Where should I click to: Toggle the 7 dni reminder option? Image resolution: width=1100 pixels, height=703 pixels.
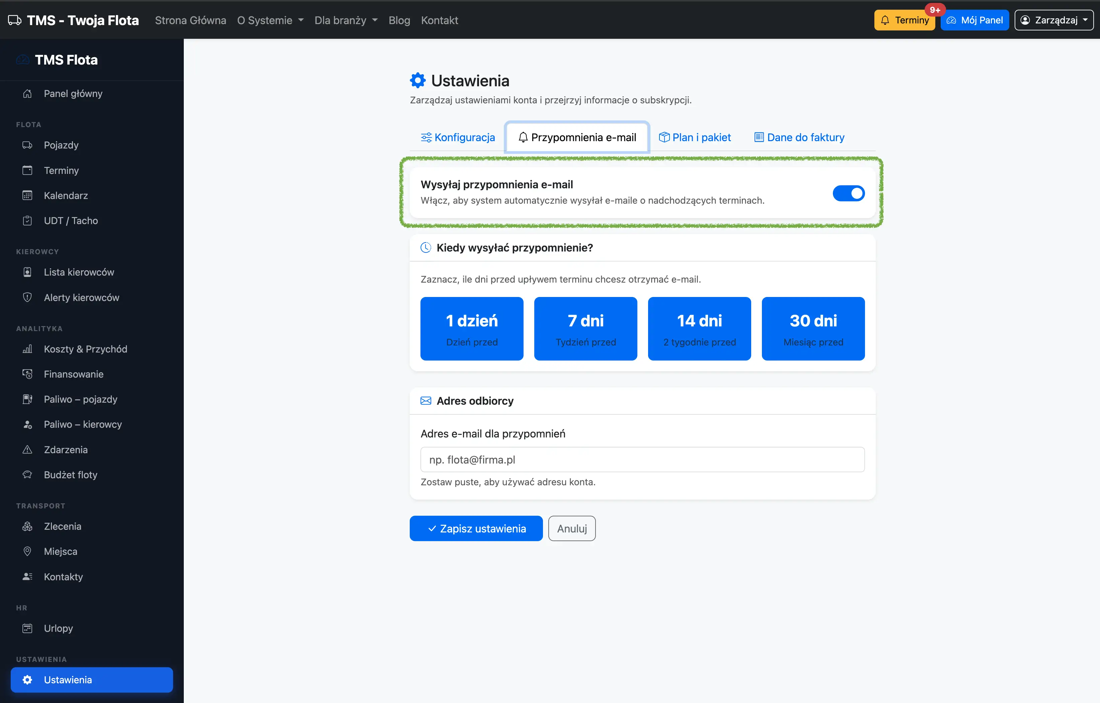click(585, 329)
